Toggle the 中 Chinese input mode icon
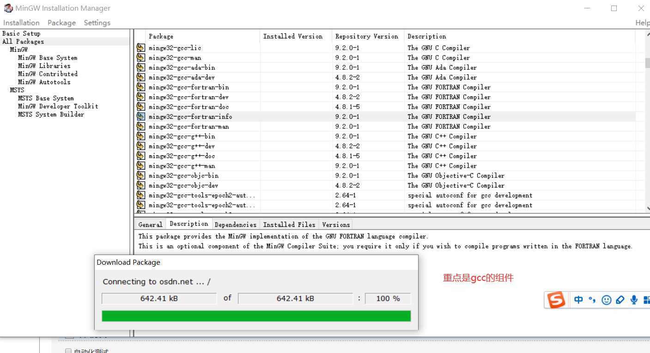This screenshot has height=353, width=650. point(578,300)
